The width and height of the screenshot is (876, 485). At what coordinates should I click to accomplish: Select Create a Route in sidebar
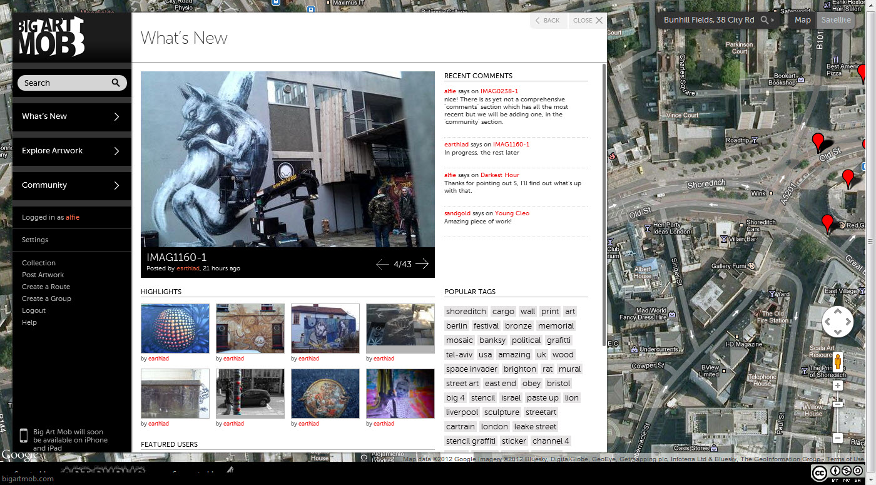(x=46, y=287)
